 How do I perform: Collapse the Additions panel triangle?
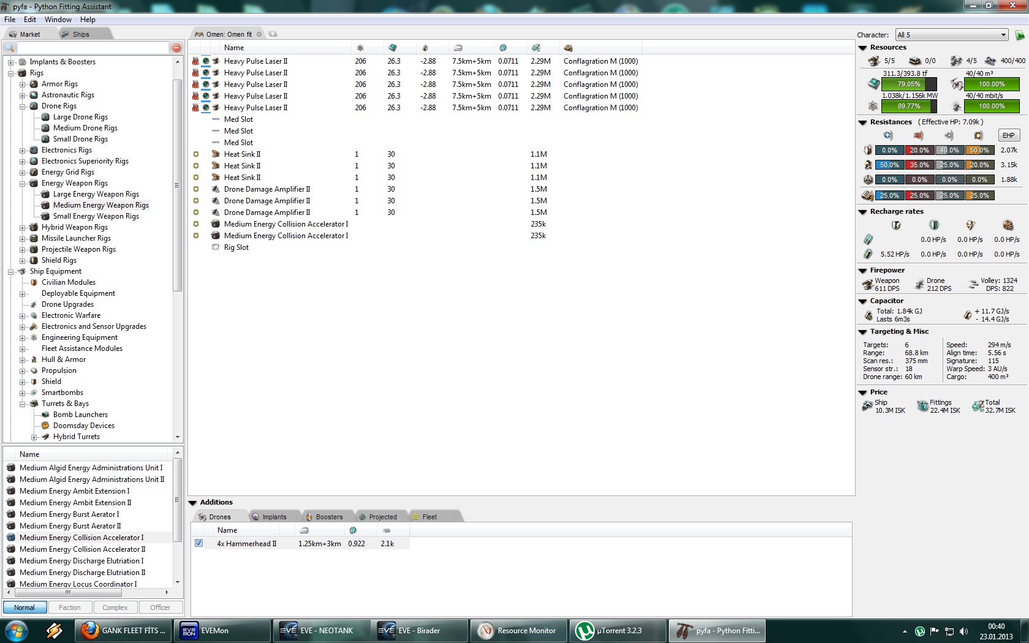pos(192,503)
